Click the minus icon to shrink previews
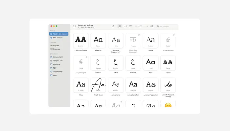The image size is (230, 131). coord(136,26)
